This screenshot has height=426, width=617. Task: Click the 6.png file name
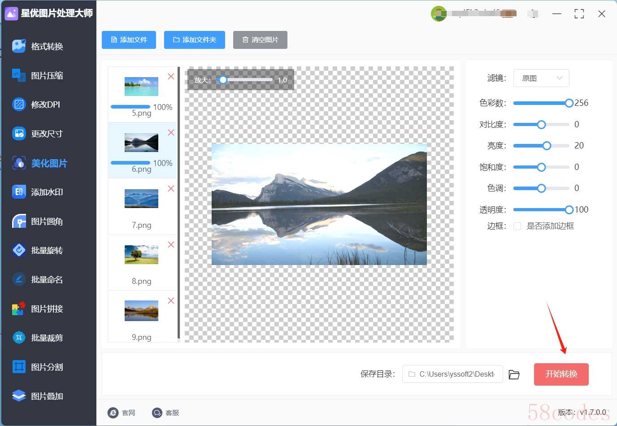(141, 170)
